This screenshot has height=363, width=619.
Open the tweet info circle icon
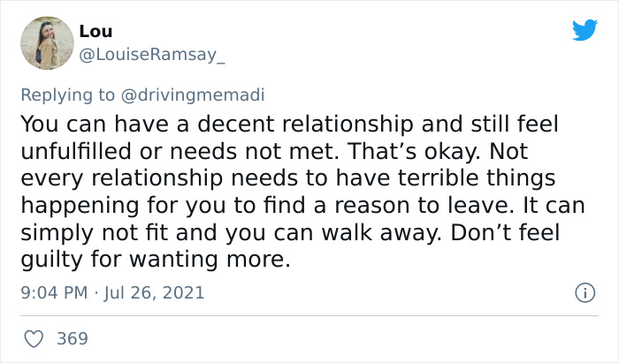point(585,293)
